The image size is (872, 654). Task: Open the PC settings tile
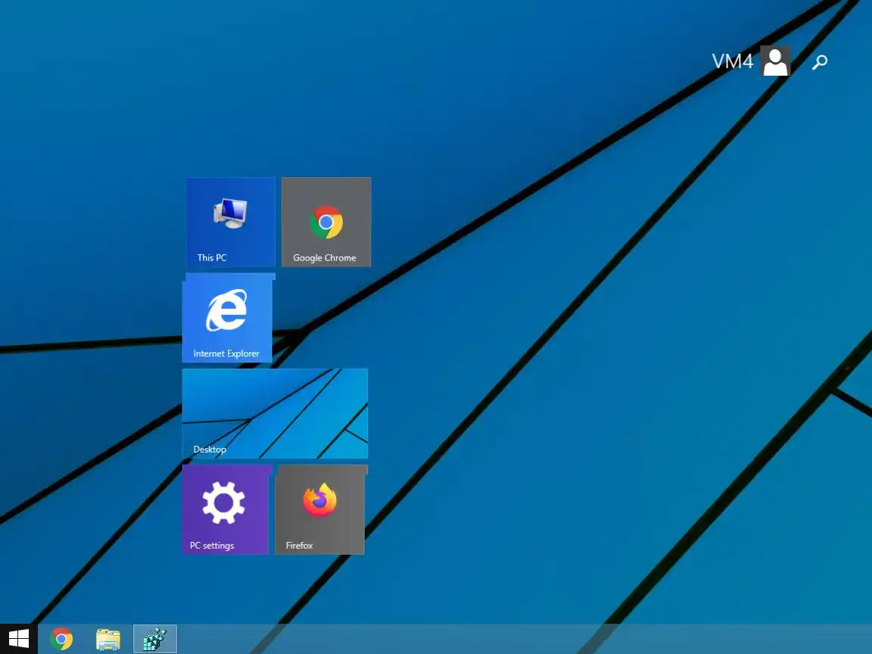point(226,510)
